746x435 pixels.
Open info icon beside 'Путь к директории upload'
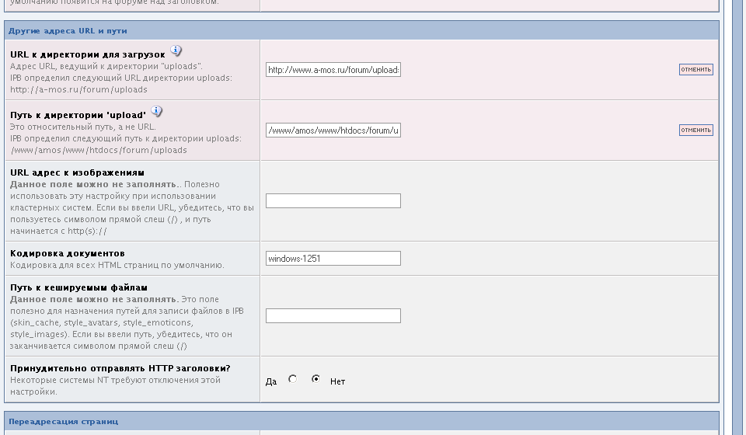(x=156, y=111)
